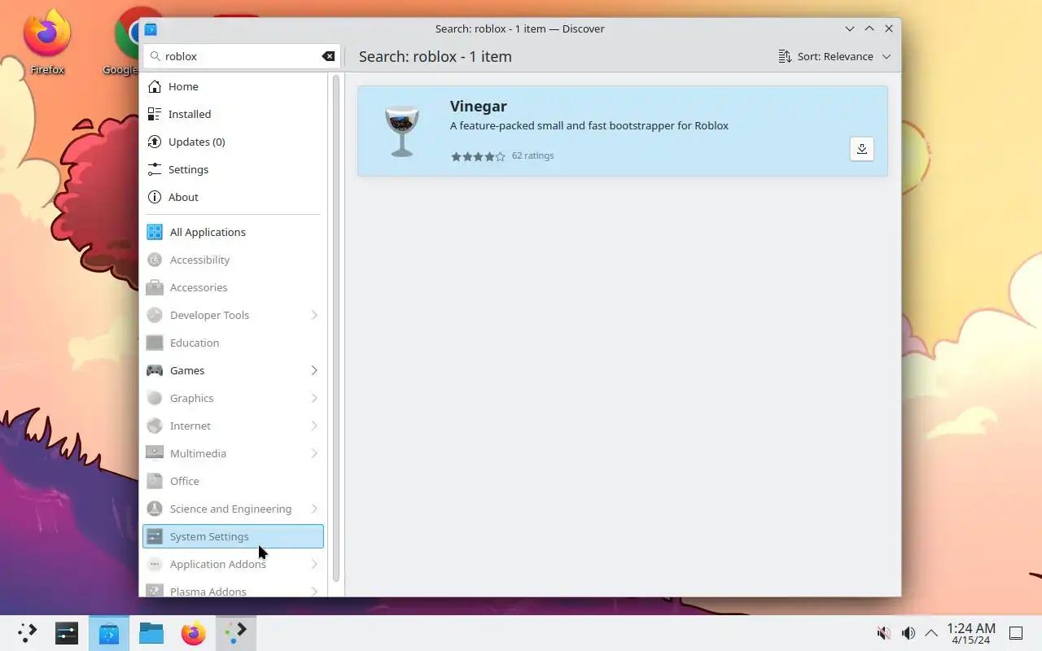Expand the Multimedia category chevron

(x=314, y=453)
